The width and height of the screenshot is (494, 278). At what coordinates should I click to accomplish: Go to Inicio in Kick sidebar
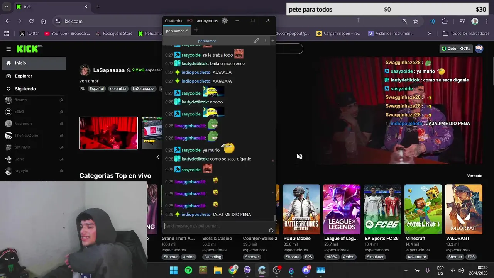[34, 63]
